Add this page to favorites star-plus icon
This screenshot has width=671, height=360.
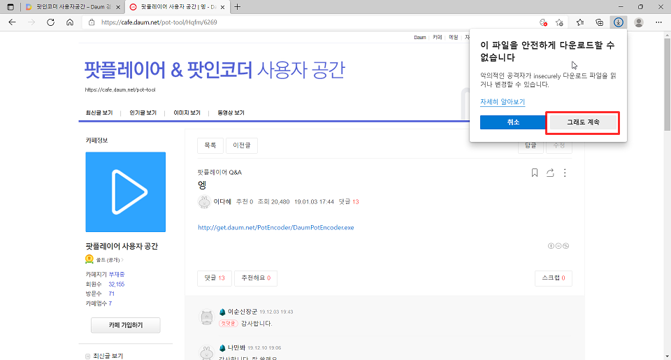(x=559, y=22)
